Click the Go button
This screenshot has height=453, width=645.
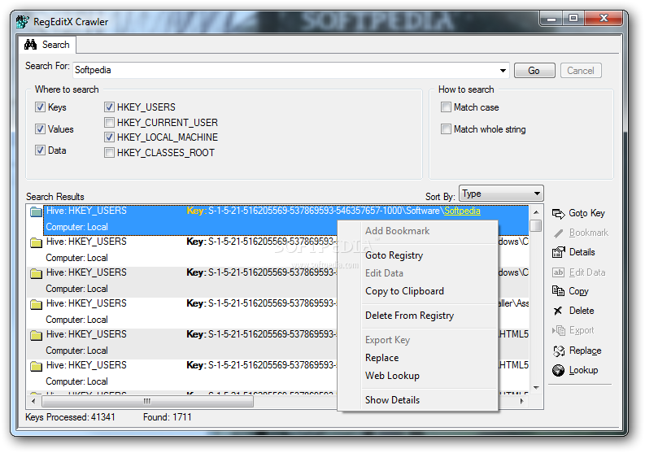(534, 71)
